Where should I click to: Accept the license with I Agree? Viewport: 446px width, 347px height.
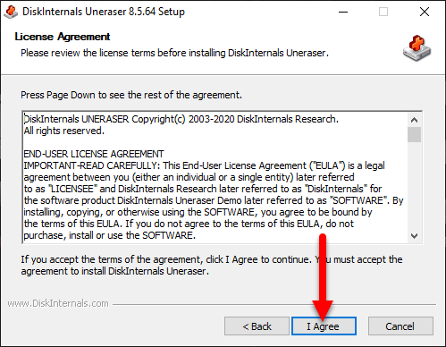click(324, 326)
